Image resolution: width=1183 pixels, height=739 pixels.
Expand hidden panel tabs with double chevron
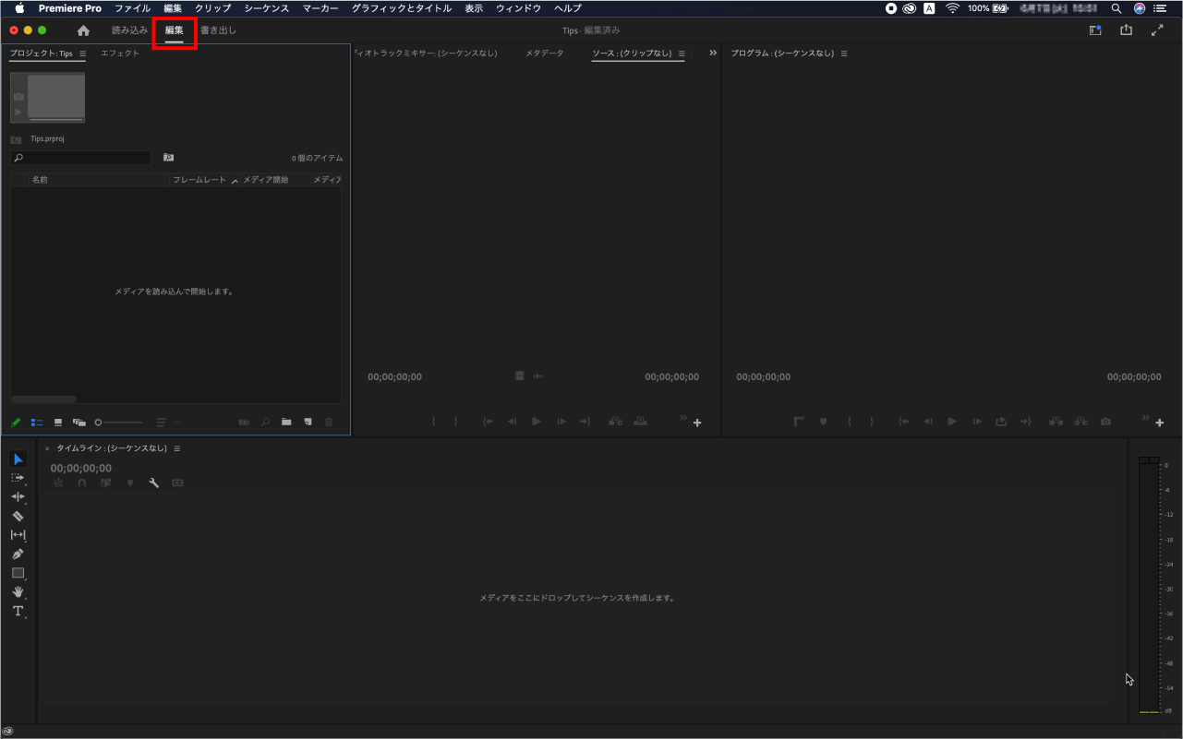pyautogui.click(x=712, y=54)
